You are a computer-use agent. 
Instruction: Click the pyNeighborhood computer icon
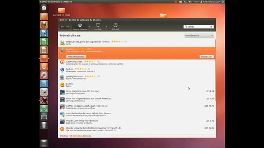62,77
